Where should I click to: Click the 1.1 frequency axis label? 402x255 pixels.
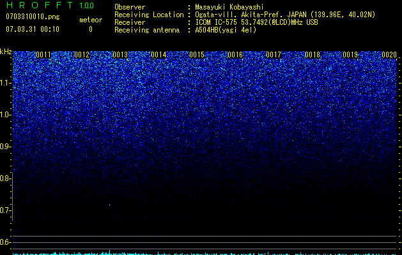pyautogui.click(x=5, y=83)
